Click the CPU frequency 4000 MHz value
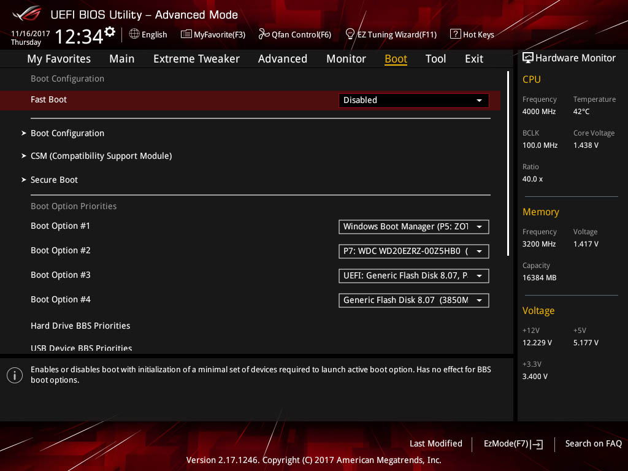 538,112
